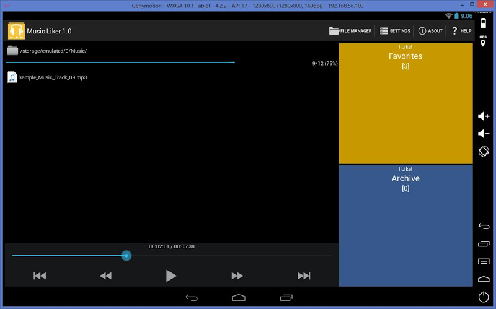
Task: Rotate the device screen in Genymotion
Action: 484,151
